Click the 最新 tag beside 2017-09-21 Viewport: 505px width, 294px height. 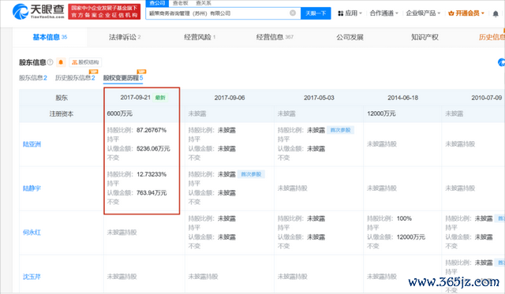pos(160,98)
